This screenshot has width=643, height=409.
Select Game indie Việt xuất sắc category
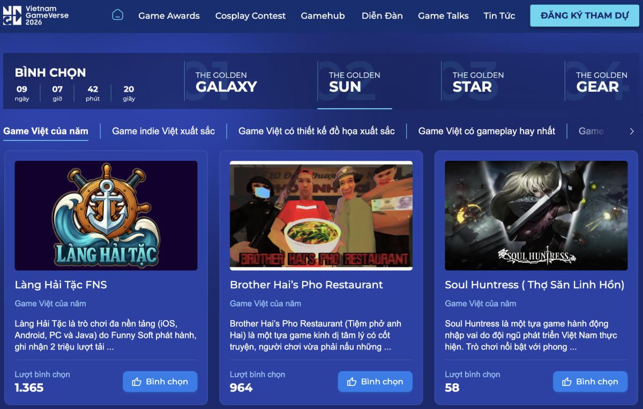click(x=163, y=131)
